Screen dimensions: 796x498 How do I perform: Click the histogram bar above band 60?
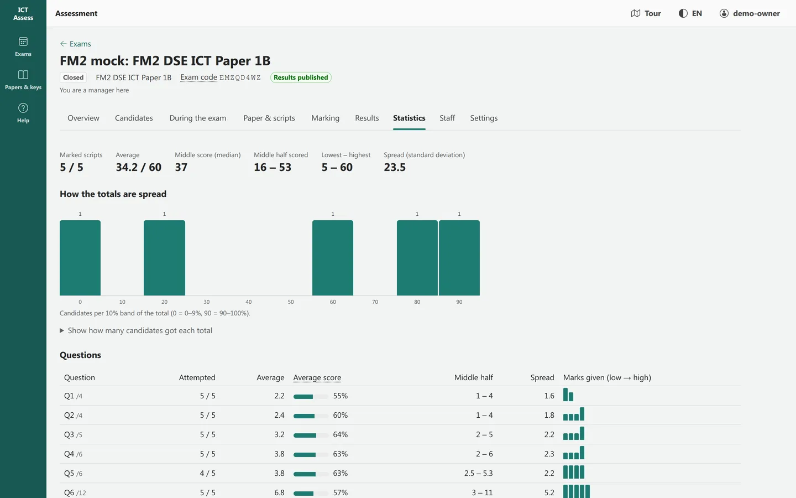[333, 258]
